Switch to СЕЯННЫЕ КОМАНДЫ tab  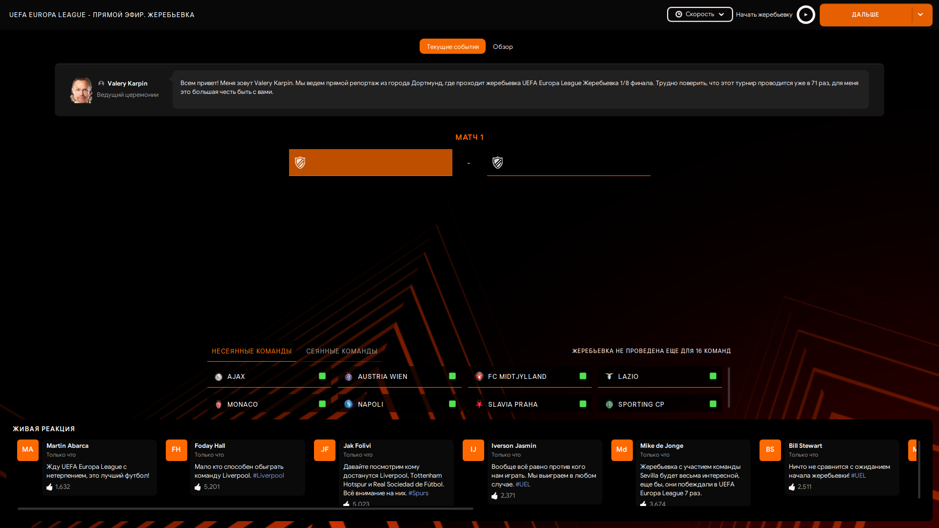pyautogui.click(x=341, y=351)
